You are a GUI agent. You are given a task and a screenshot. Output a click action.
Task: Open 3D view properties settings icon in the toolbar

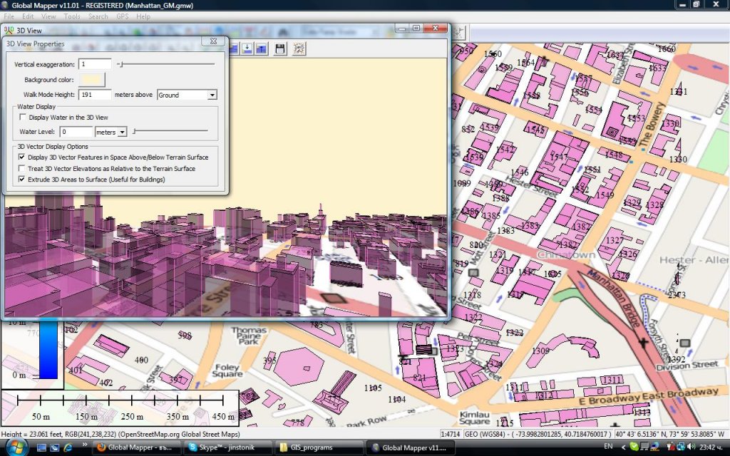(299, 48)
